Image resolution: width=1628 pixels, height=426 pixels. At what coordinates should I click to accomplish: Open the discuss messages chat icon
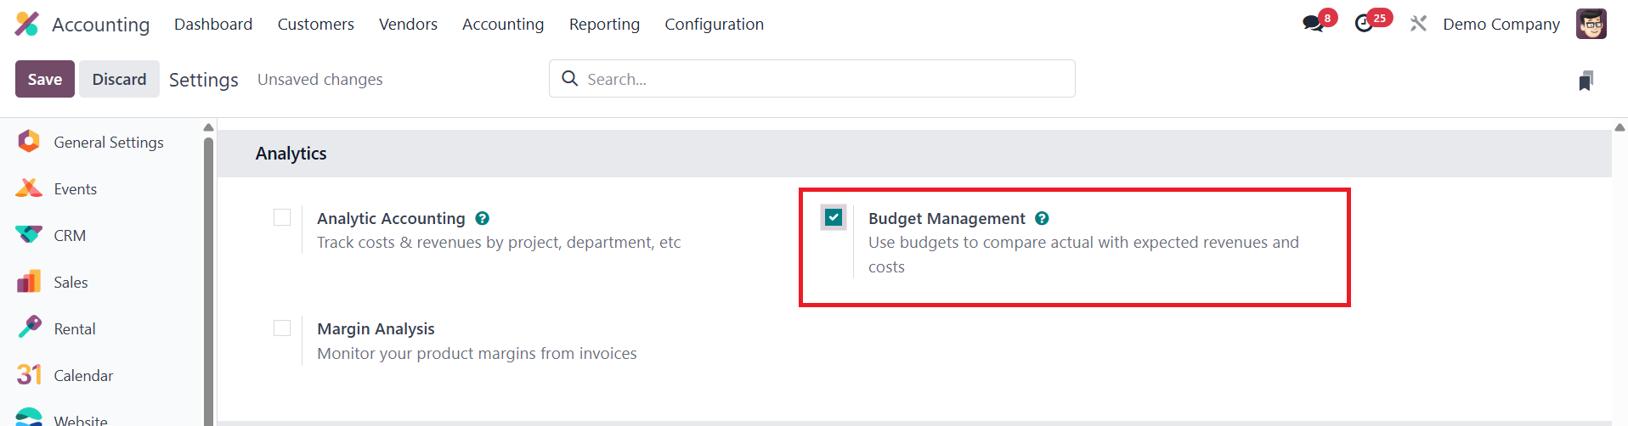coord(1314,24)
